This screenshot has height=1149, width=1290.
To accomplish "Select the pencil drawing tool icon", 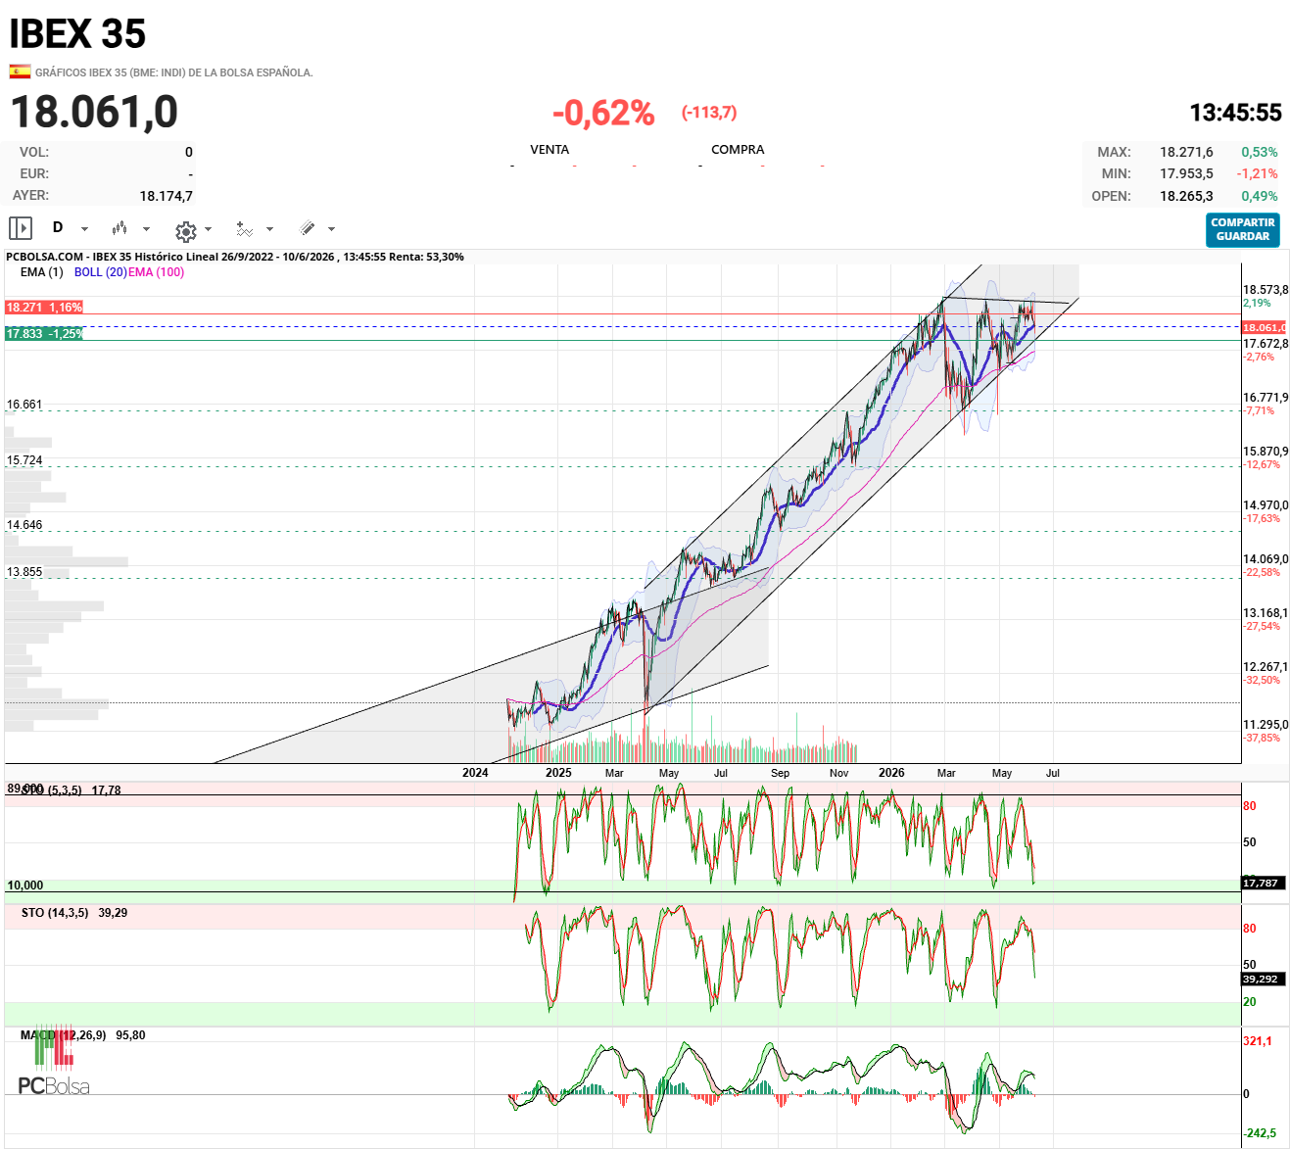I will click(308, 228).
